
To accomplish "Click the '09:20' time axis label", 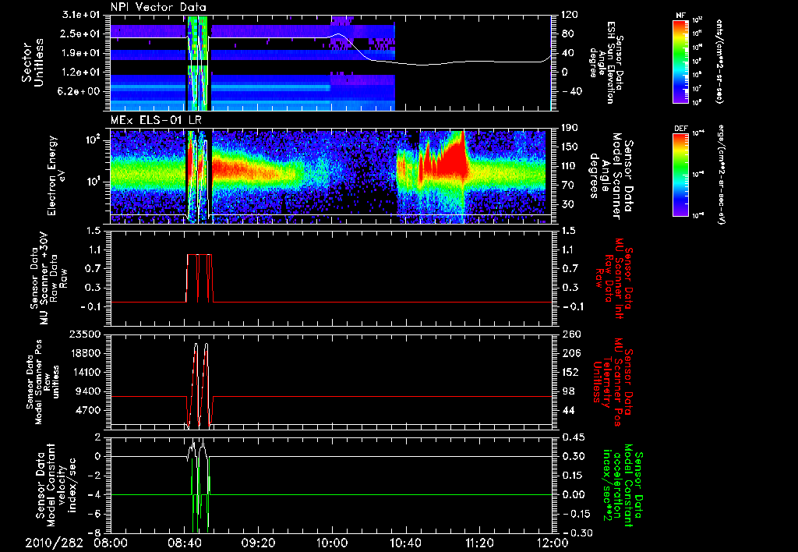I will tap(258, 543).
